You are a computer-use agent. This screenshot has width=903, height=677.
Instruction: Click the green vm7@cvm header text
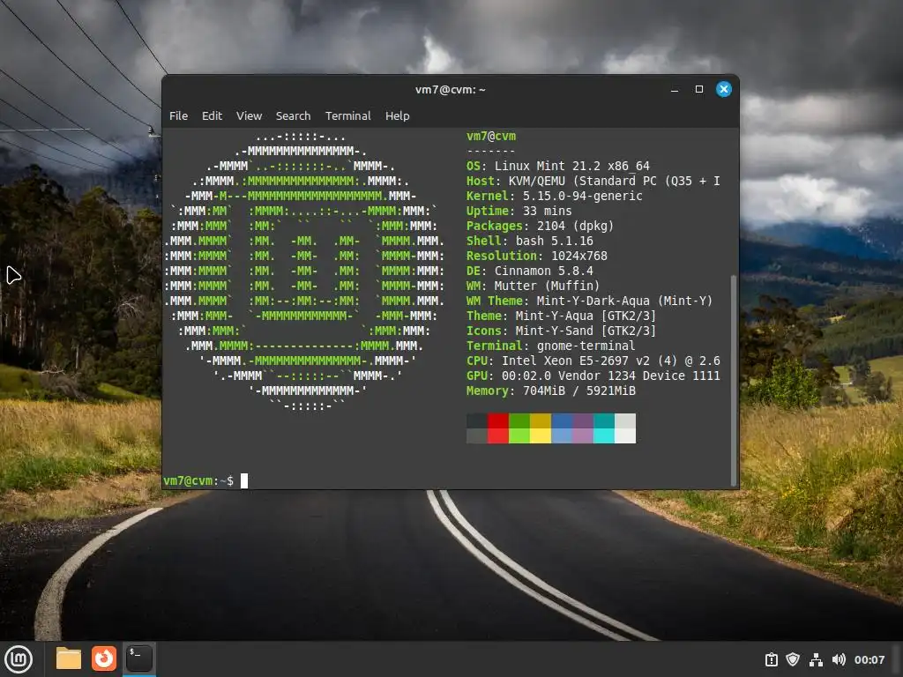click(491, 136)
